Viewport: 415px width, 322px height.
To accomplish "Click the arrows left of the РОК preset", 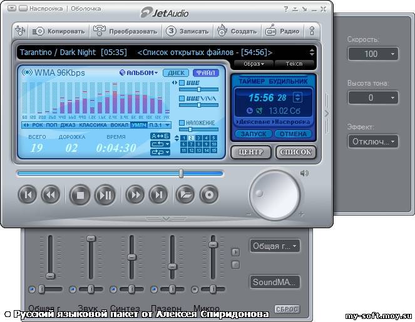I will pos(26,125).
